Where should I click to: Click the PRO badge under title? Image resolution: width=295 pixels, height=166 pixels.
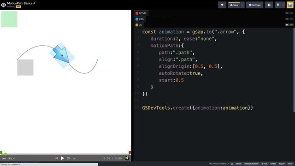tap(18, 6)
